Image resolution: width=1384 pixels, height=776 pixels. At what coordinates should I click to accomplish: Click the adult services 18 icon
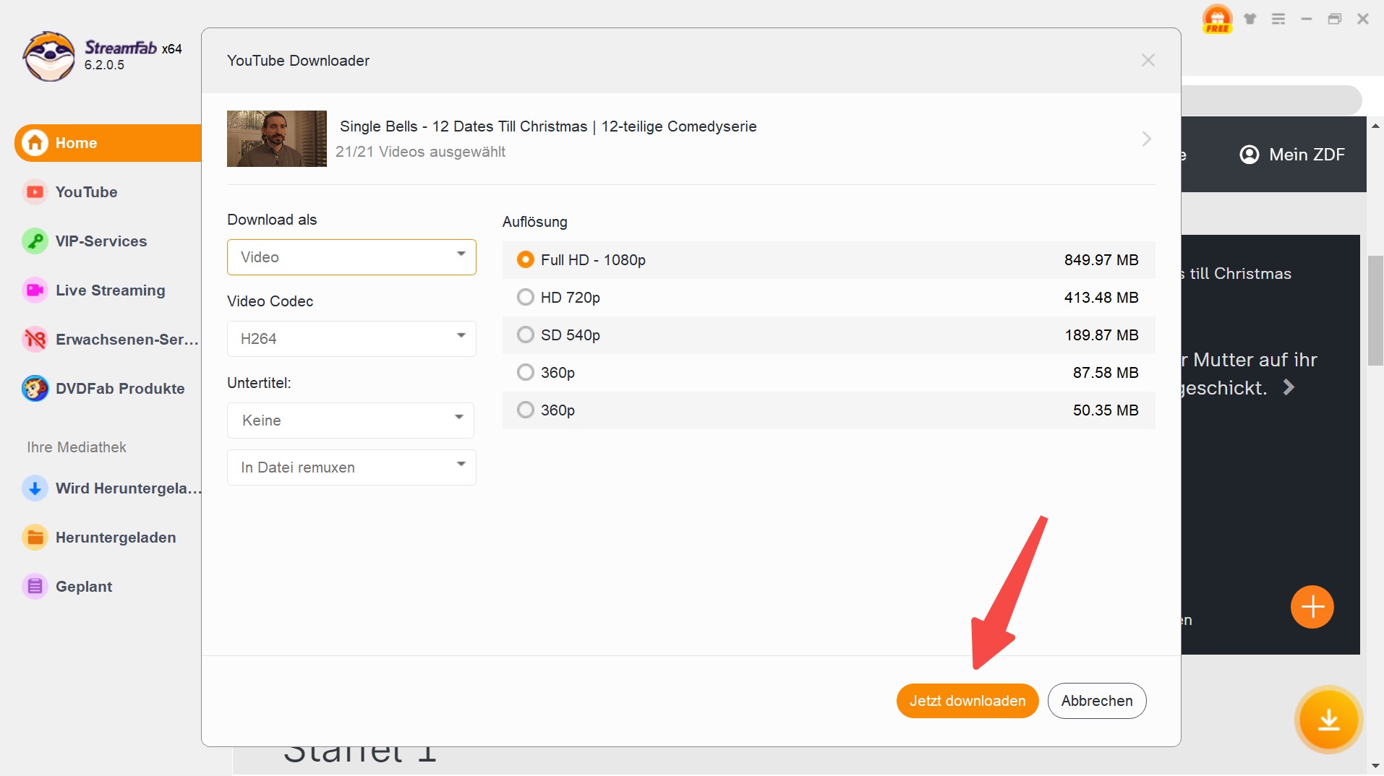coord(35,340)
